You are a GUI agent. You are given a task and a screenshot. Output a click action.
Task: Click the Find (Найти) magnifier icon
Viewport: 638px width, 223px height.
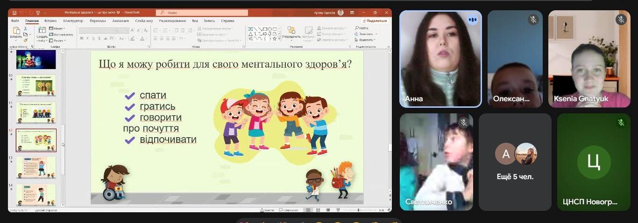click(x=357, y=28)
